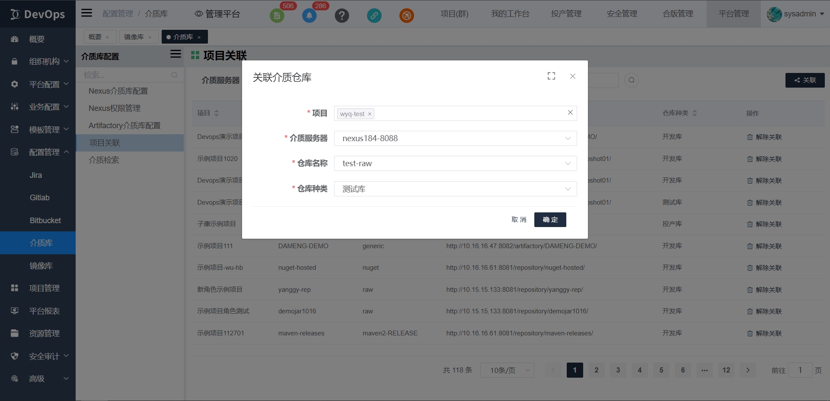Click the orange circular icon in header
This screenshot has width=830, height=401.
406,16
